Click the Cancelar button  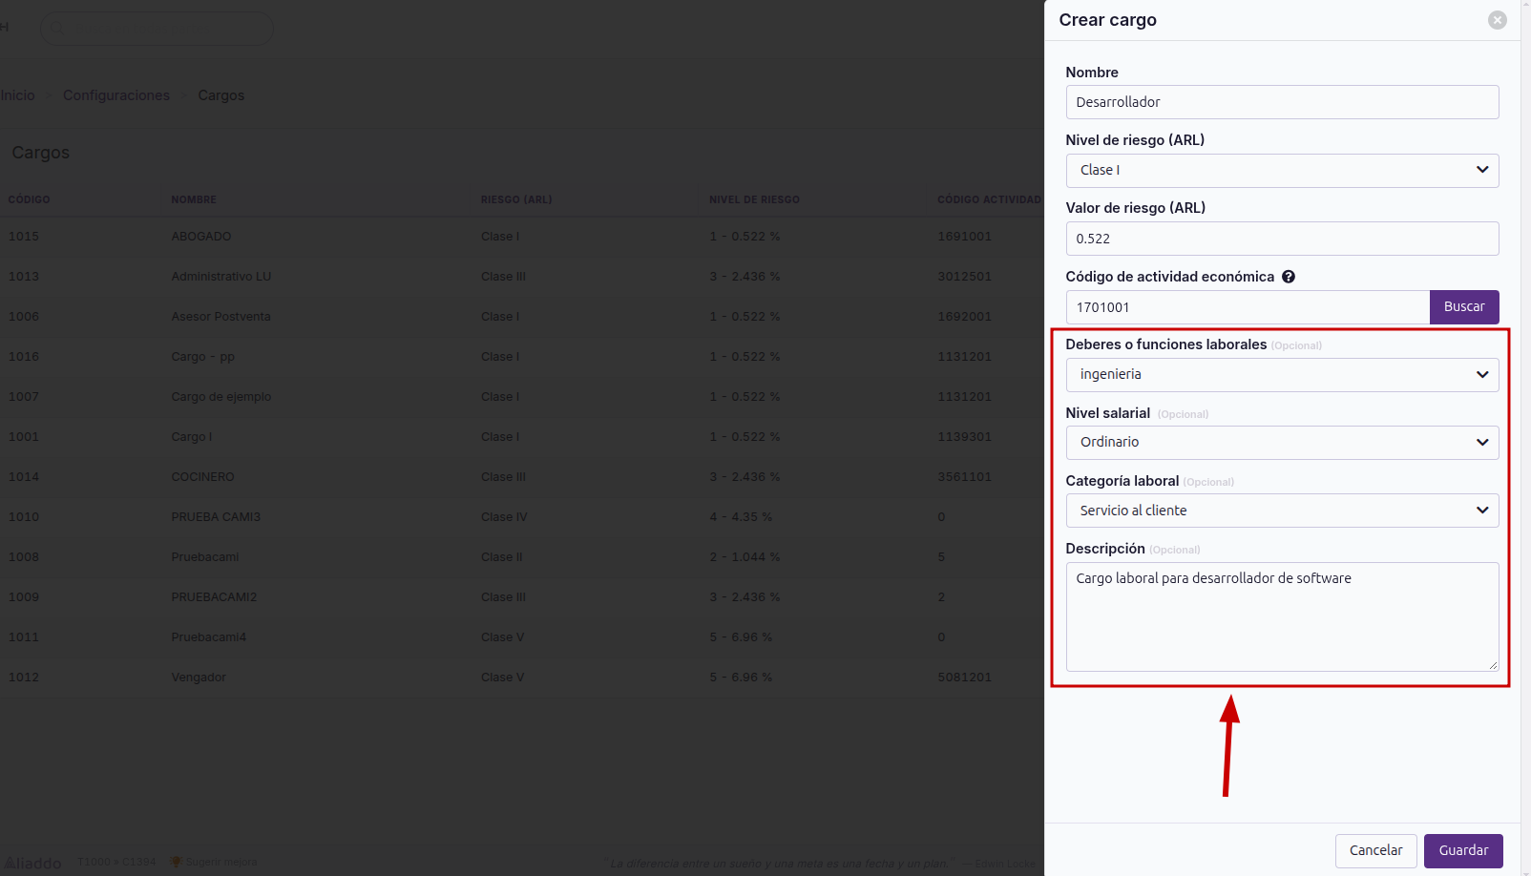pyautogui.click(x=1375, y=850)
